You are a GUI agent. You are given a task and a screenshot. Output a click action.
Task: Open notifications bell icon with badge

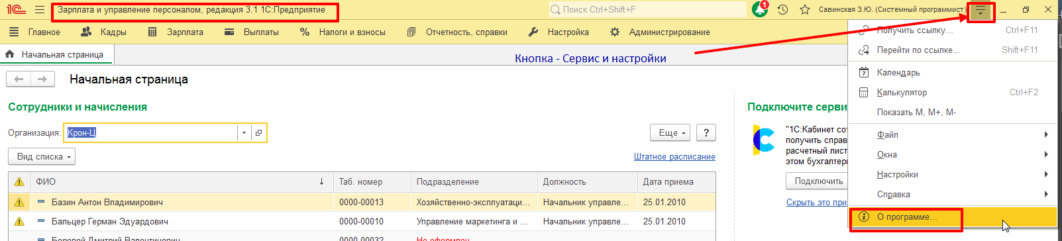760,9
